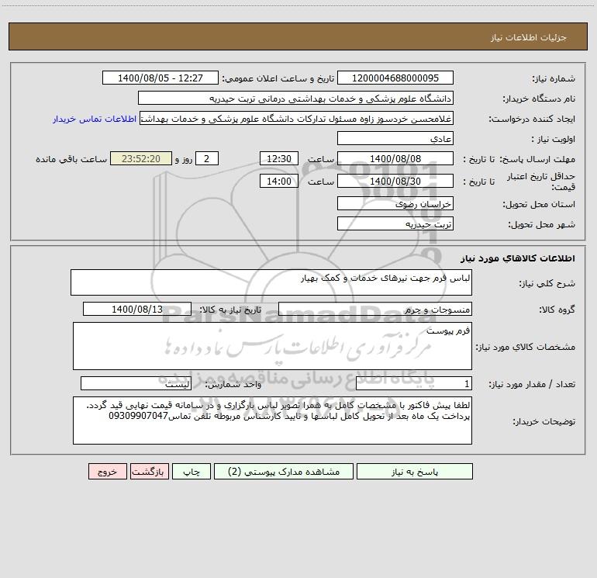Click the countdown timer 23:52:20
This screenshot has width=597, height=578.
pos(141,158)
